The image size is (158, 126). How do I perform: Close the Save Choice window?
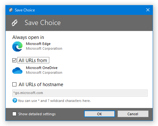148,10
